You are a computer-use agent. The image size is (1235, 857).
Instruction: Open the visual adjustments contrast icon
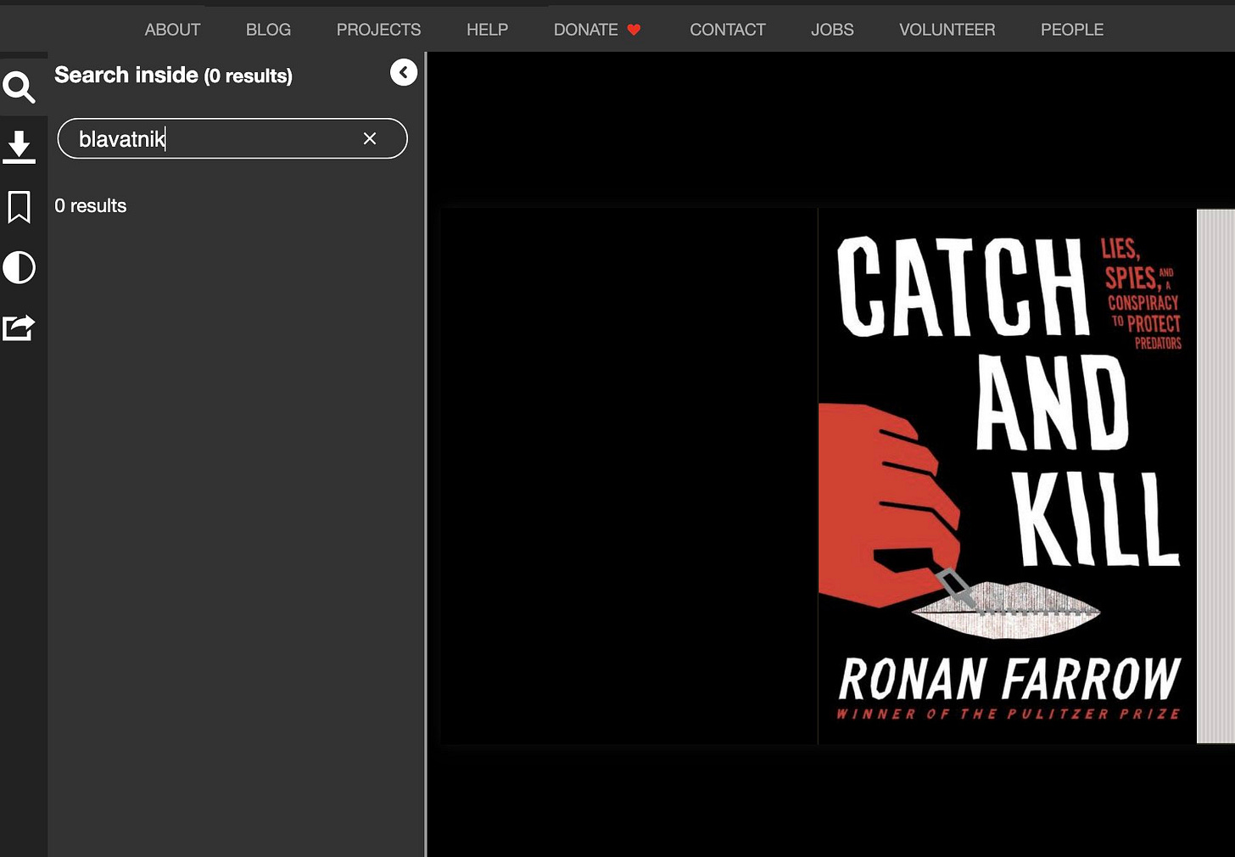tap(19, 267)
